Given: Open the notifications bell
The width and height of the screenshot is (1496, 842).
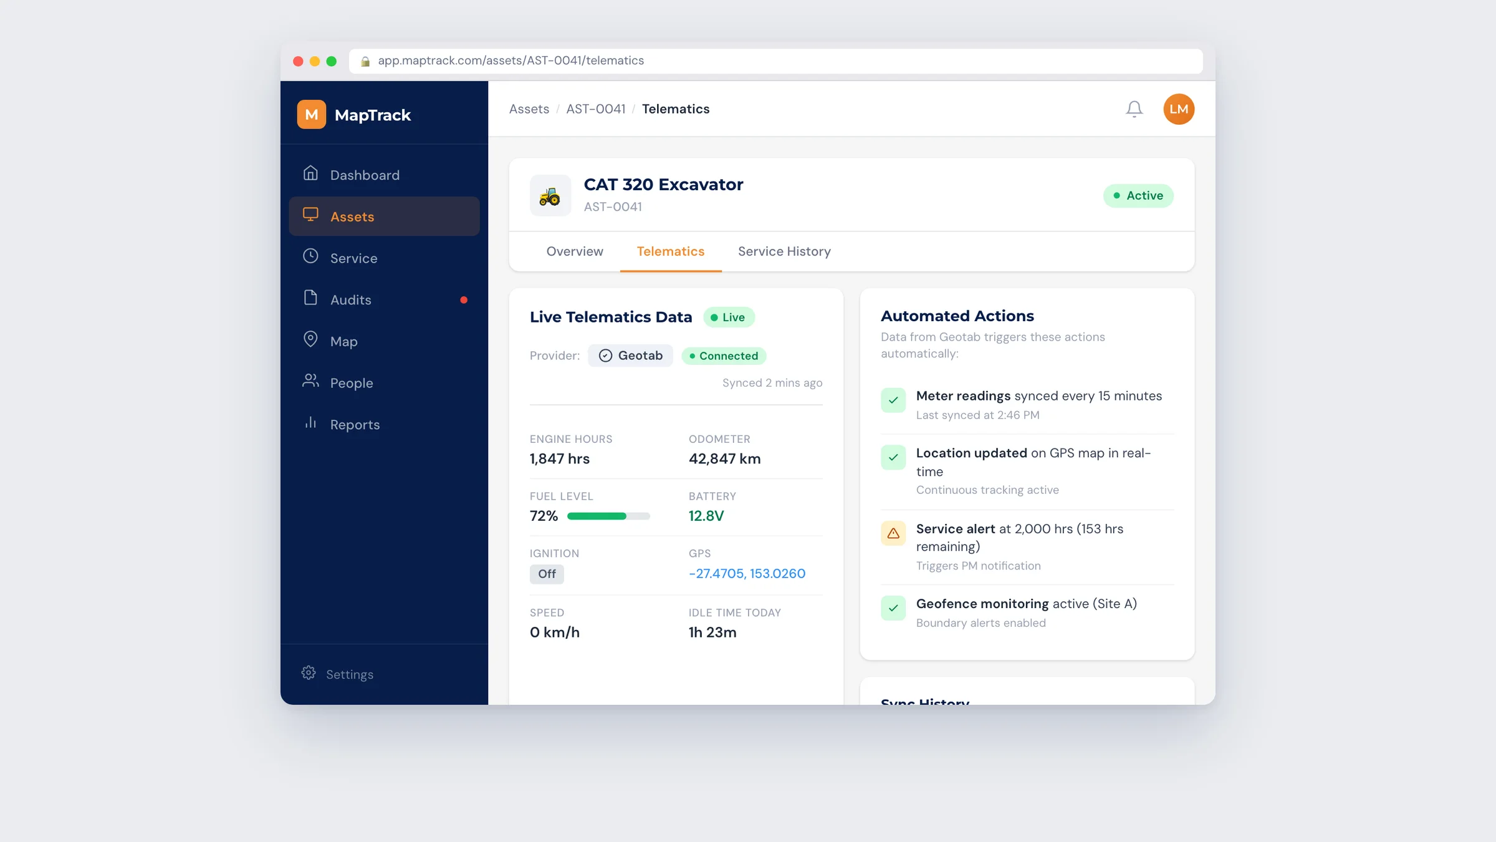Looking at the screenshot, I should [x=1134, y=109].
